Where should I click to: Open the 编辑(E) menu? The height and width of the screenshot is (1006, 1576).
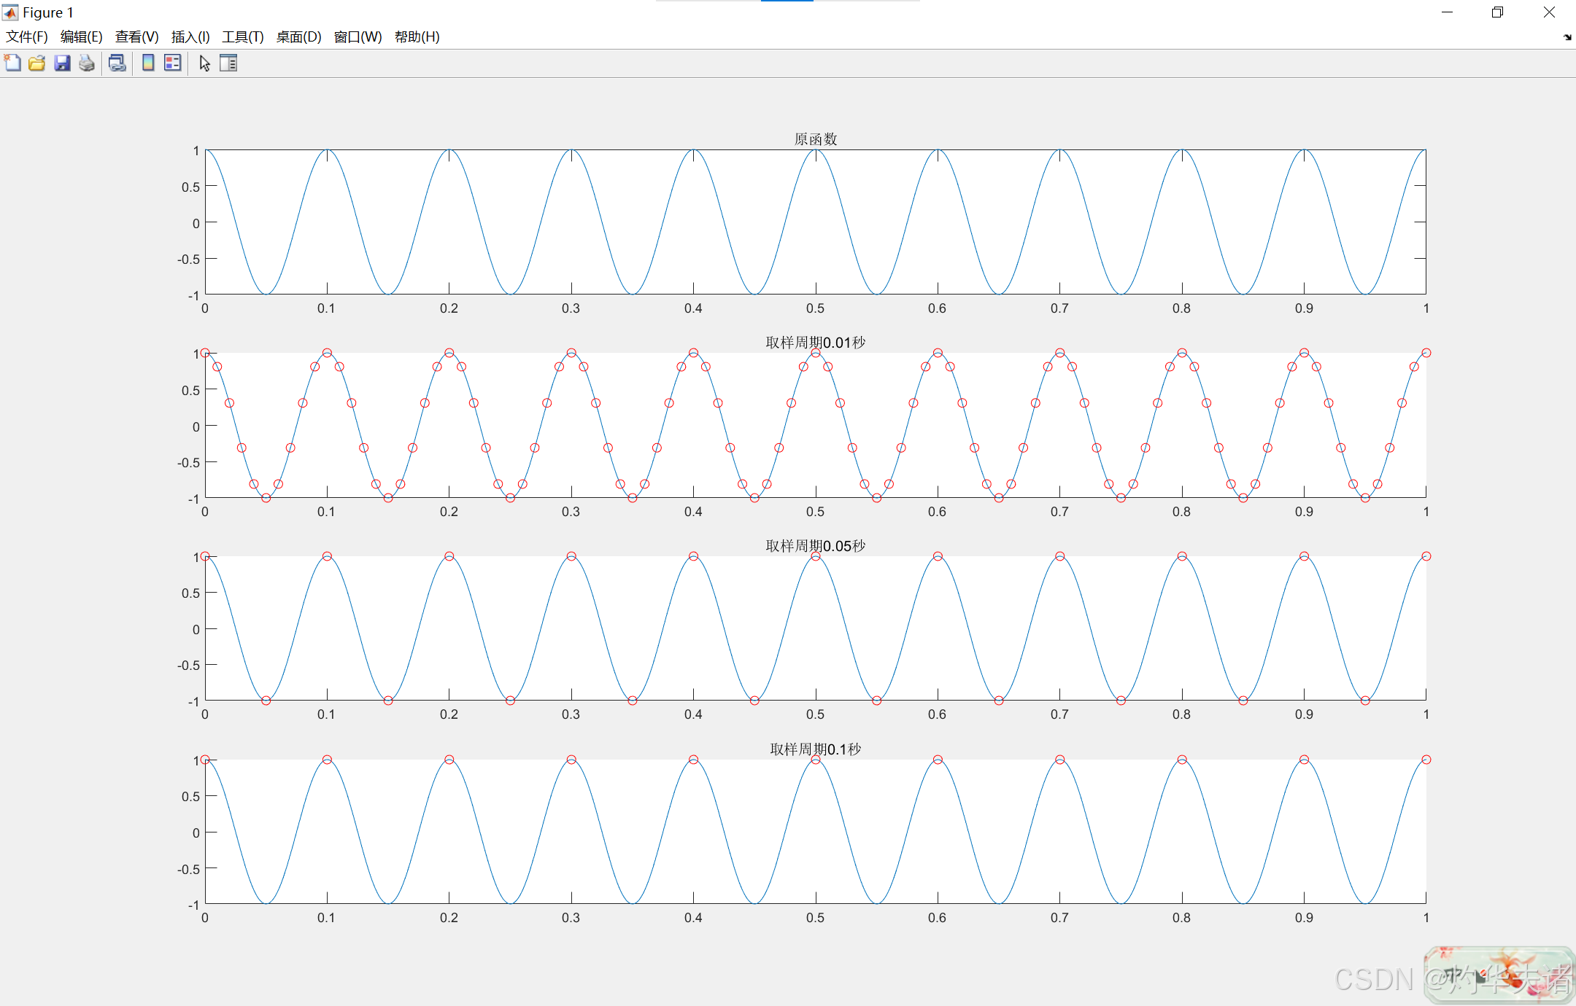tap(81, 37)
